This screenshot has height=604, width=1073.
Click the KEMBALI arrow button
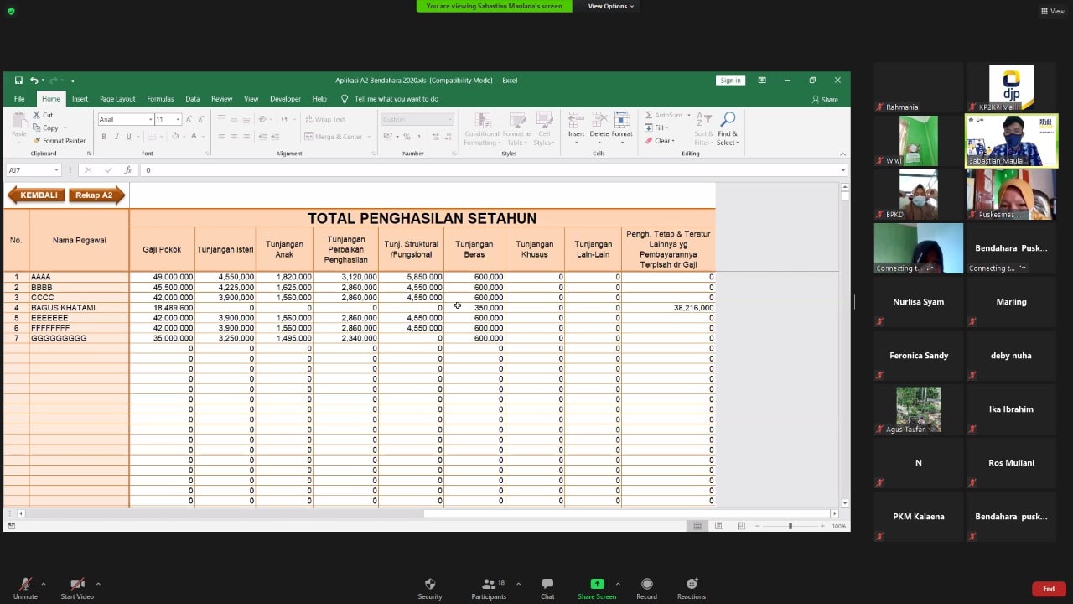click(x=35, y=195)
